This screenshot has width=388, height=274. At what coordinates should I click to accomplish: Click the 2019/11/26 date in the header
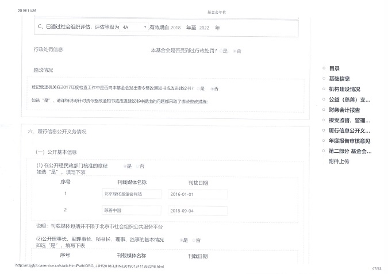pos(27,11)
